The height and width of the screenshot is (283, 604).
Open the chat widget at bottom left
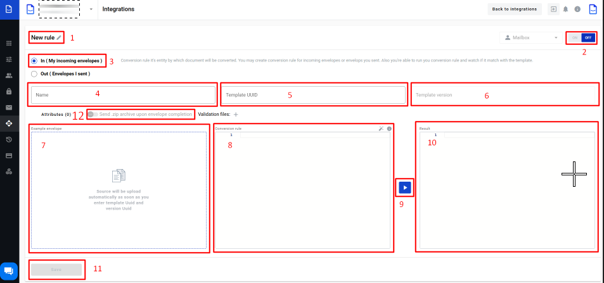click(x=9, y=270)
